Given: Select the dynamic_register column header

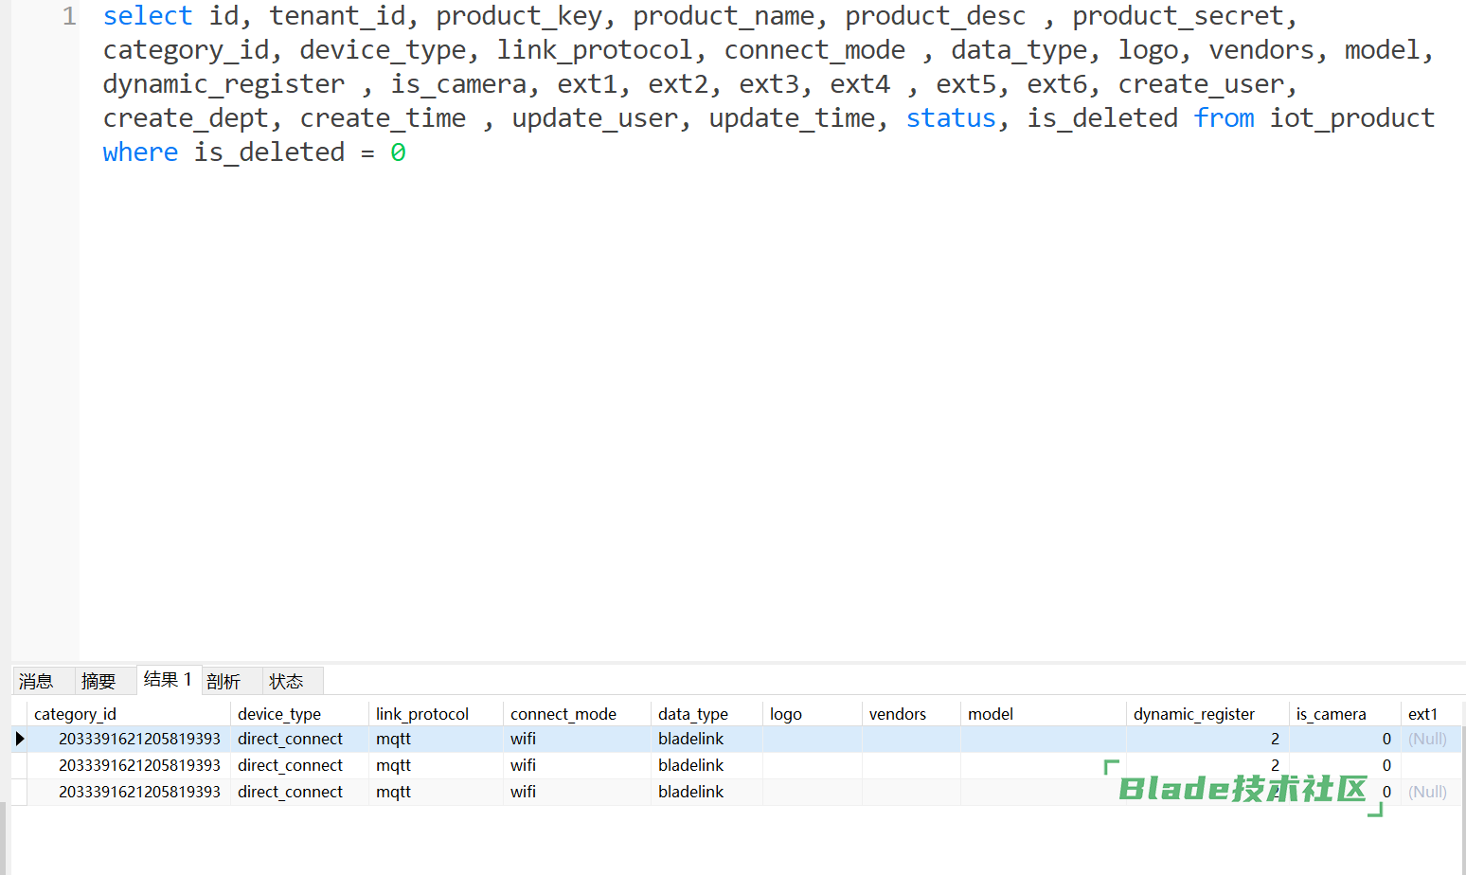Looking at the screenshot, I should pos(1193,714).
